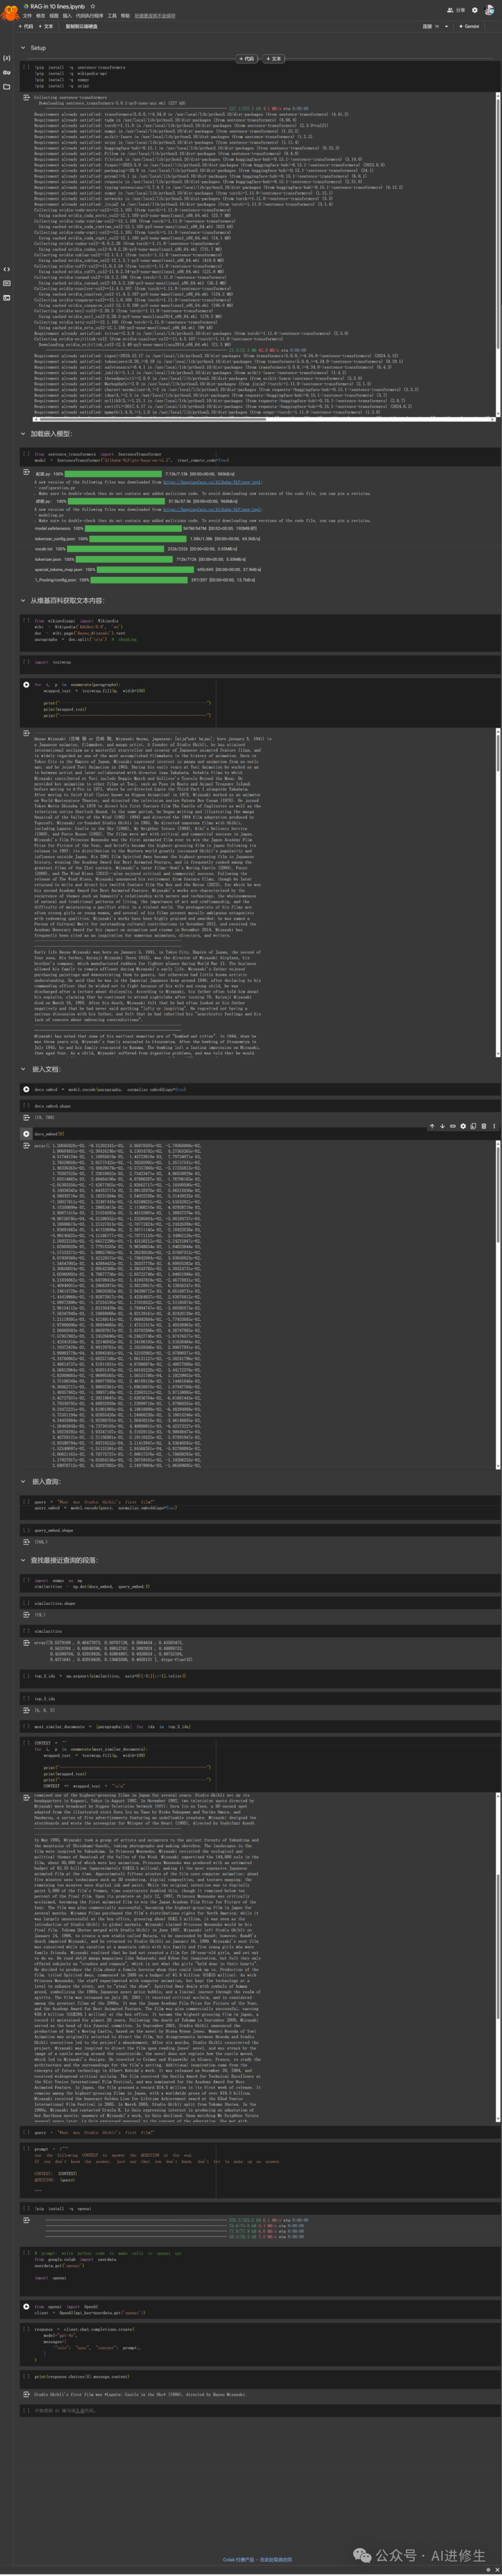The width and height of the screenshot is (502, 2576).
Task: Collapse the 嵌入查询 section
Action: pyautogui.click(x=23, y=1482)
